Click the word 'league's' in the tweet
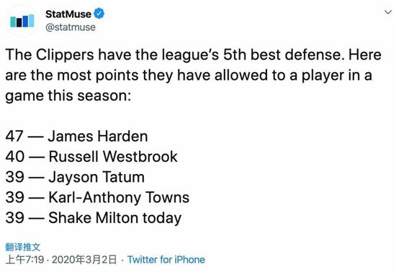Viewport: 396px width, 274px height. [190, 55]
